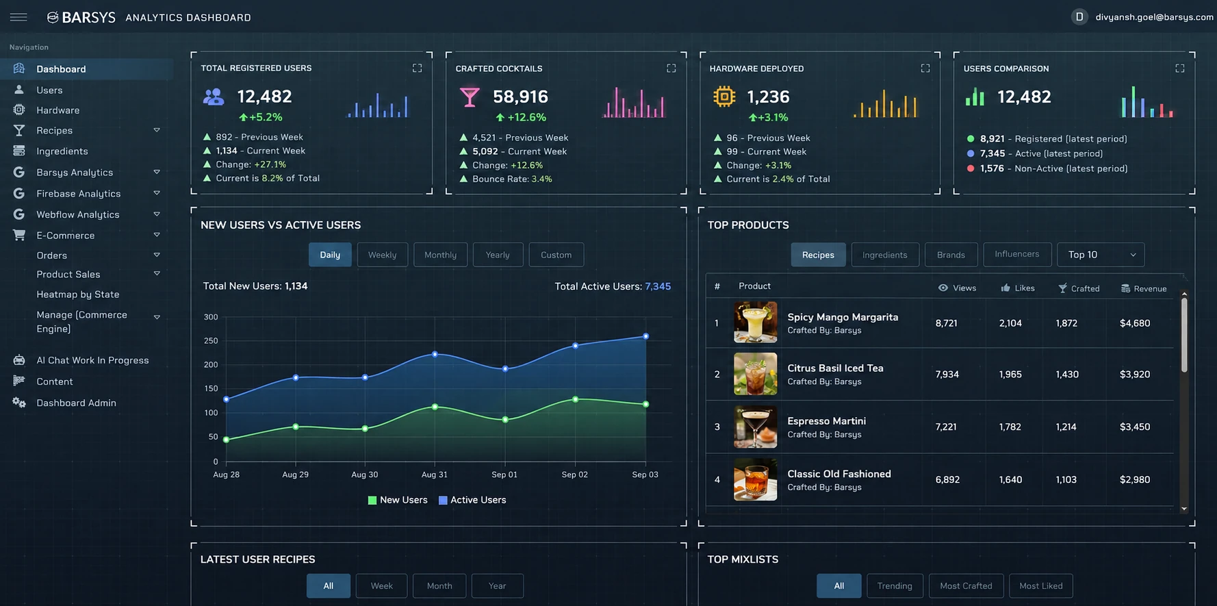Select the Weekly chart range tab
The image size is (1217, 606).
[x=382, y=255]
